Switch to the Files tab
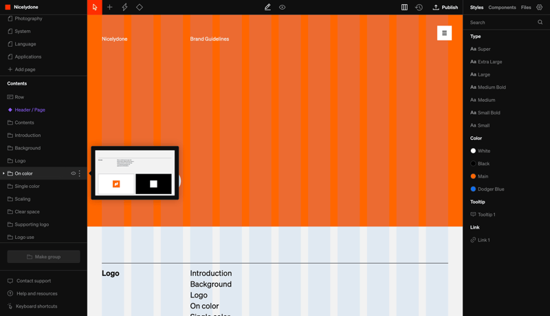The height and width of the screenshot is (316, 550). coord(526,8)
